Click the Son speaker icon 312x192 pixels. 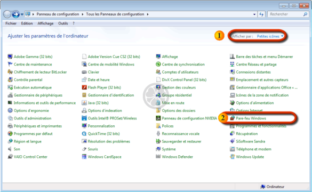coord(10,149)
